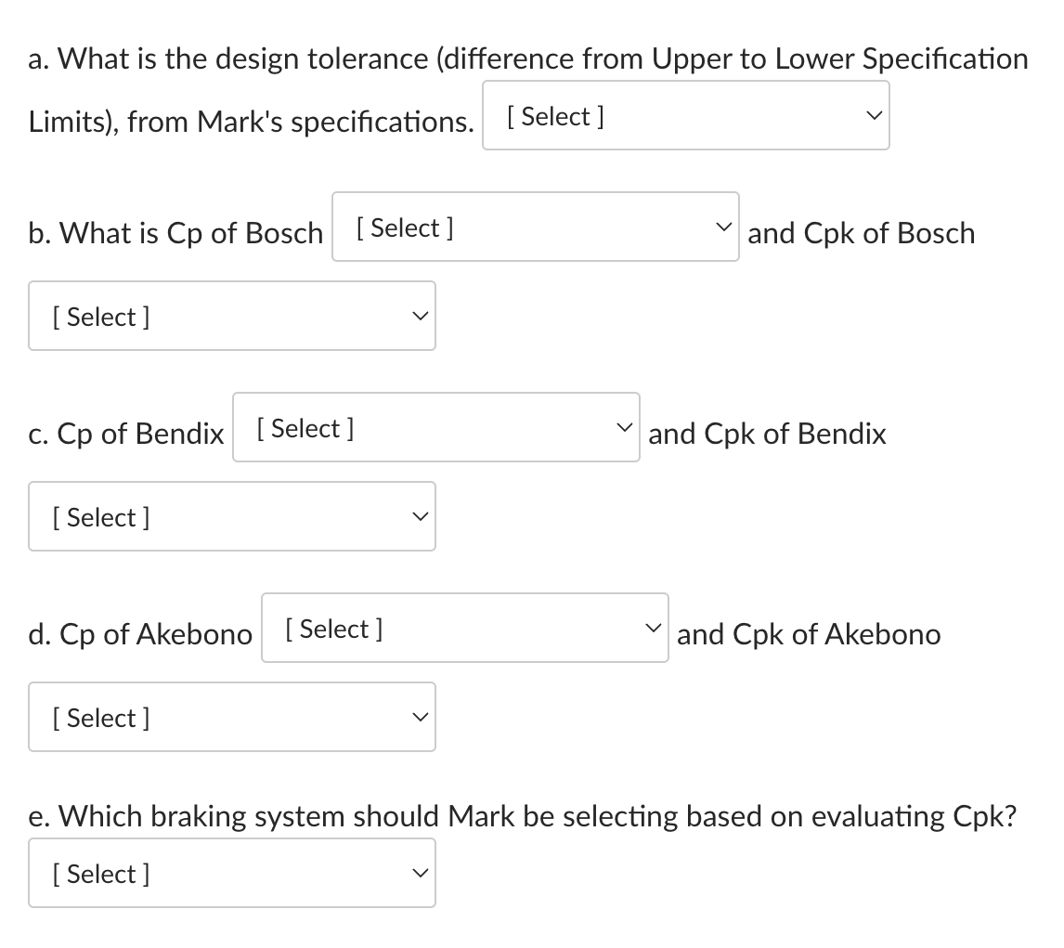Image resolution: width=1064 pixels, height=948 pixels.
Task: Open the Cp of Akebono dropdown
Action: click(464, 629)
